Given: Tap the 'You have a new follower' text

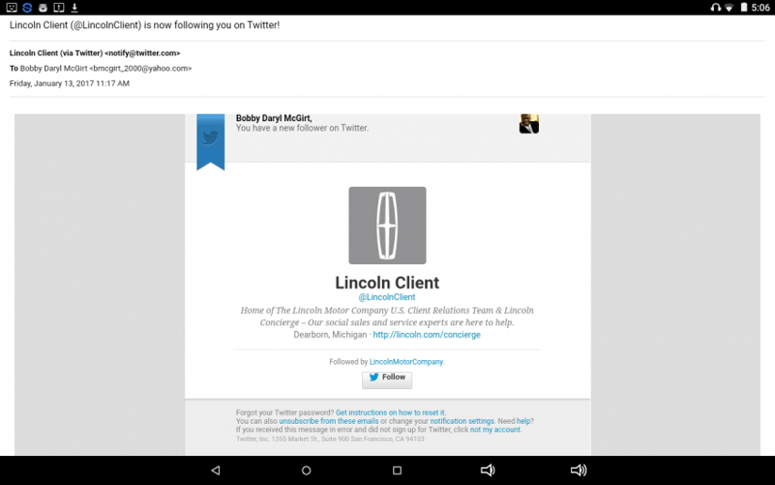Looking at the screenshot, I should click(x=302, y=128).
